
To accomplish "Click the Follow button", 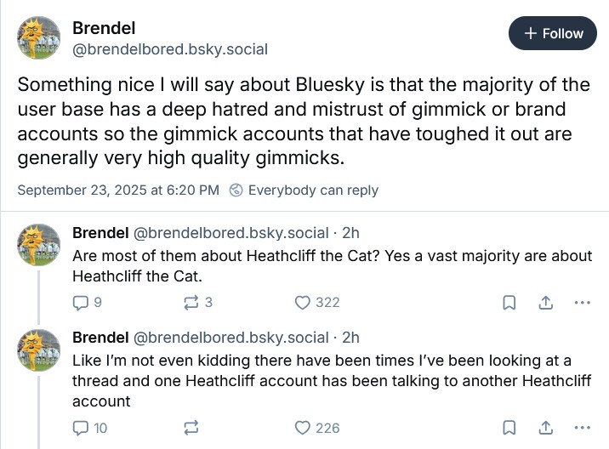I will pos(554,33).
